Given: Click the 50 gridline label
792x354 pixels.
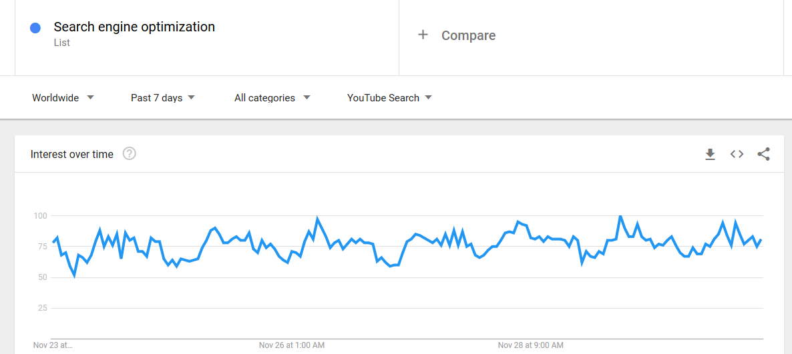Looking at the screenshot, I should (x=43, y=277).
